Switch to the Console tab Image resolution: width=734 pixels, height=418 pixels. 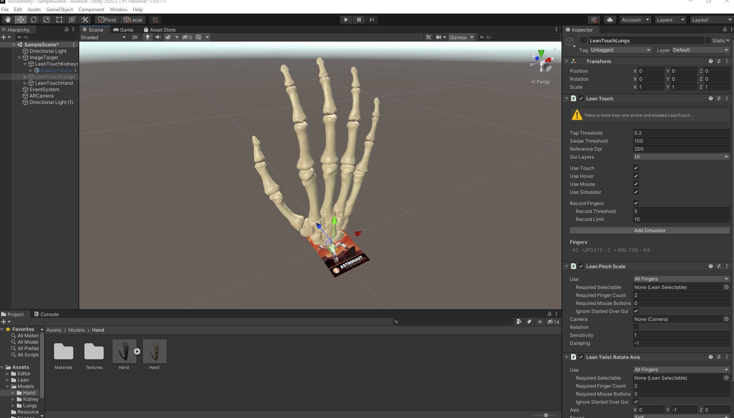pyautogui.click(x=46, y=314)
